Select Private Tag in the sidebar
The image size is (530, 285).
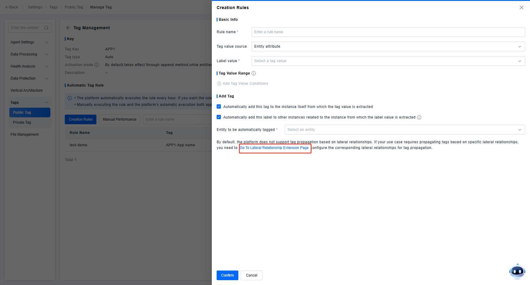22,122
